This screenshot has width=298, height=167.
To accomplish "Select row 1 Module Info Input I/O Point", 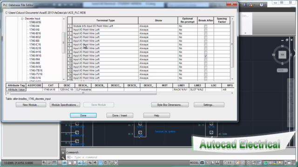I will (x=105, y=26).
